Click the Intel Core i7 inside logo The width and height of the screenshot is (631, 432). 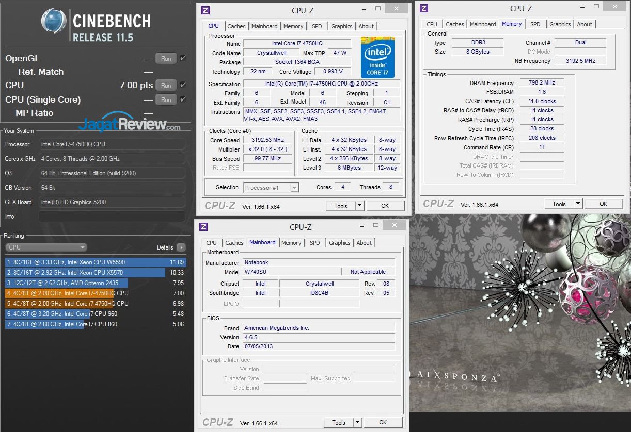(x=377, y=57)
